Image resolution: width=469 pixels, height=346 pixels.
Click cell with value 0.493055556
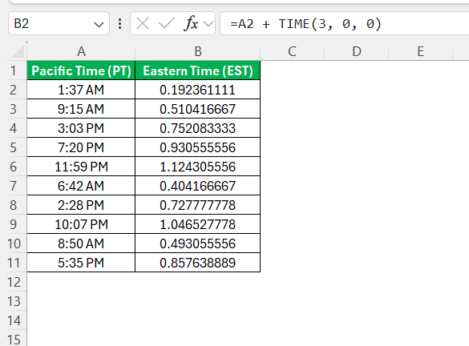pos(198,243)
